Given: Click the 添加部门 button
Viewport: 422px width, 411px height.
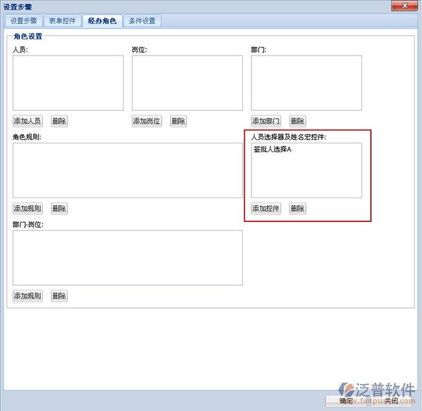Looking at the screenshot, I should 266,121.
